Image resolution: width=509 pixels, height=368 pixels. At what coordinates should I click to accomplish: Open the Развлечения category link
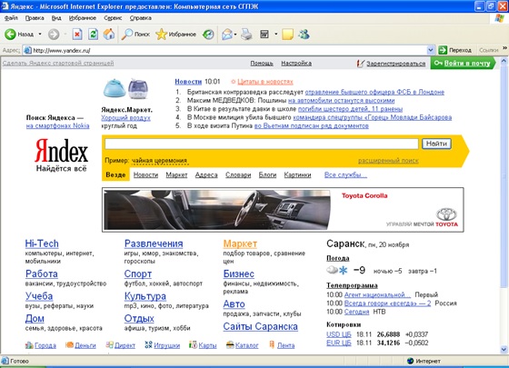click(154, 244)
